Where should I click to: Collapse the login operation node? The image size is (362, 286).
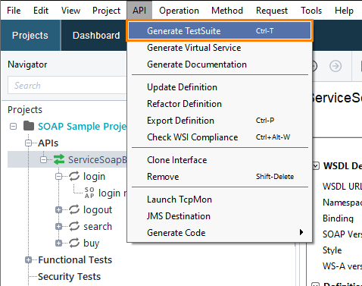[x=58, y=176]
